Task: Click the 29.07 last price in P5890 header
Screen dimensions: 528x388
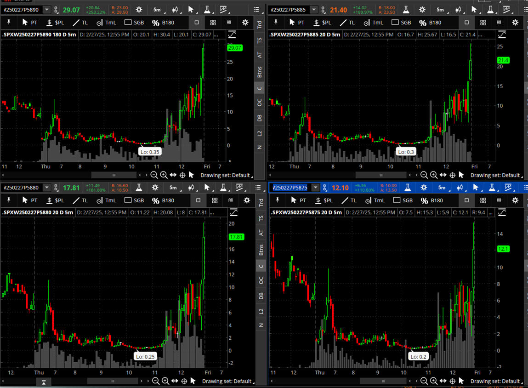Action: pos(71,10)
